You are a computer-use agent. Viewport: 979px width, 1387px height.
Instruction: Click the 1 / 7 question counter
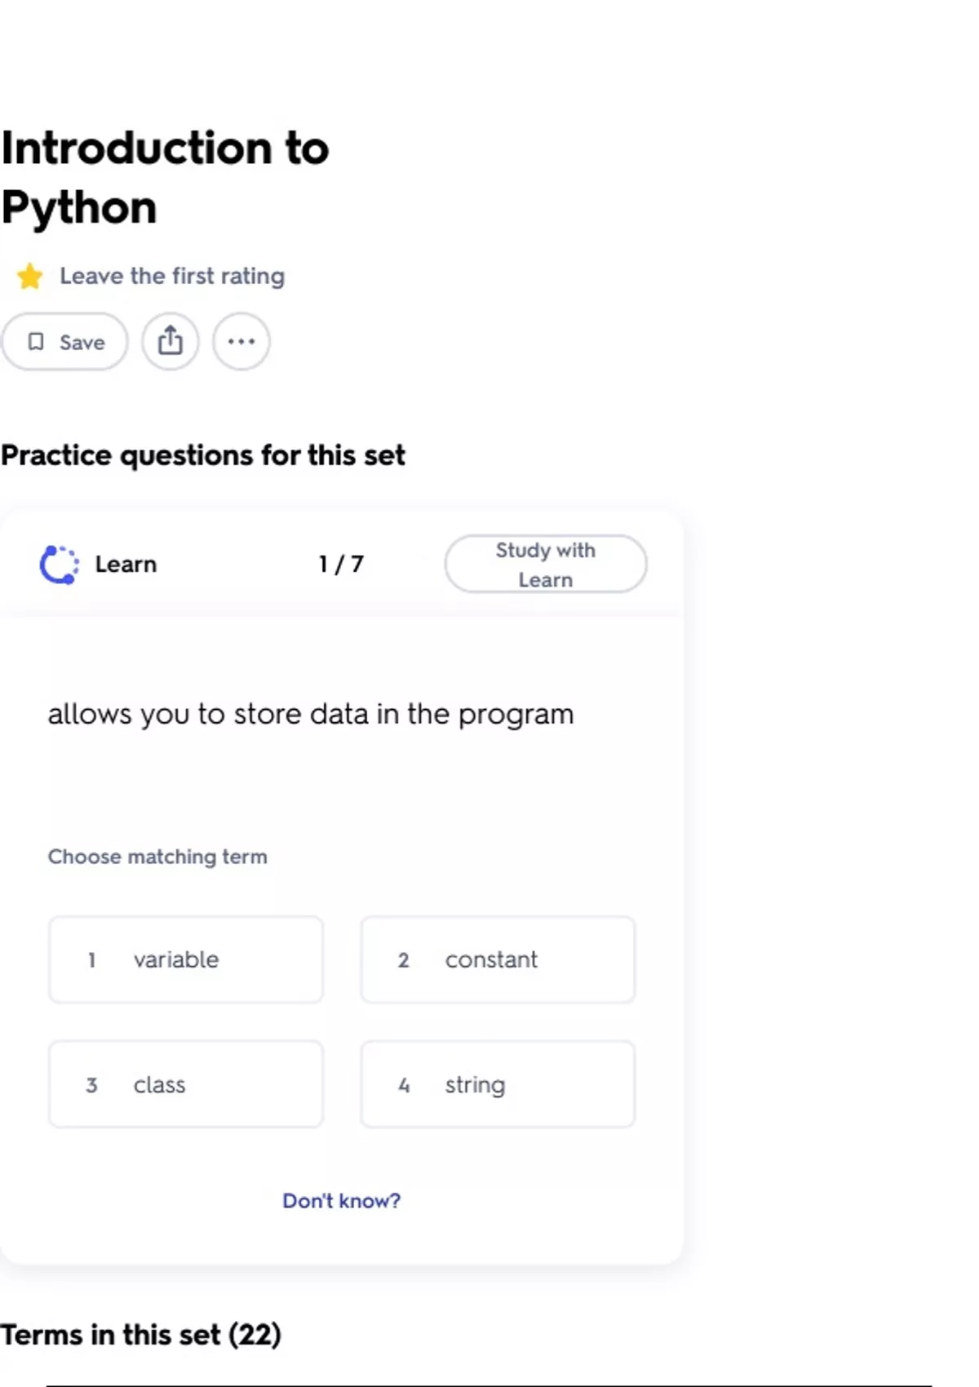tap(341, 564)
